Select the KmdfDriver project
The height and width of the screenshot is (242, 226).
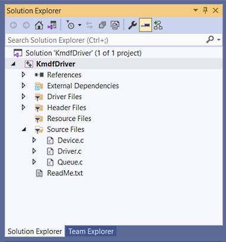click(56, 64)
